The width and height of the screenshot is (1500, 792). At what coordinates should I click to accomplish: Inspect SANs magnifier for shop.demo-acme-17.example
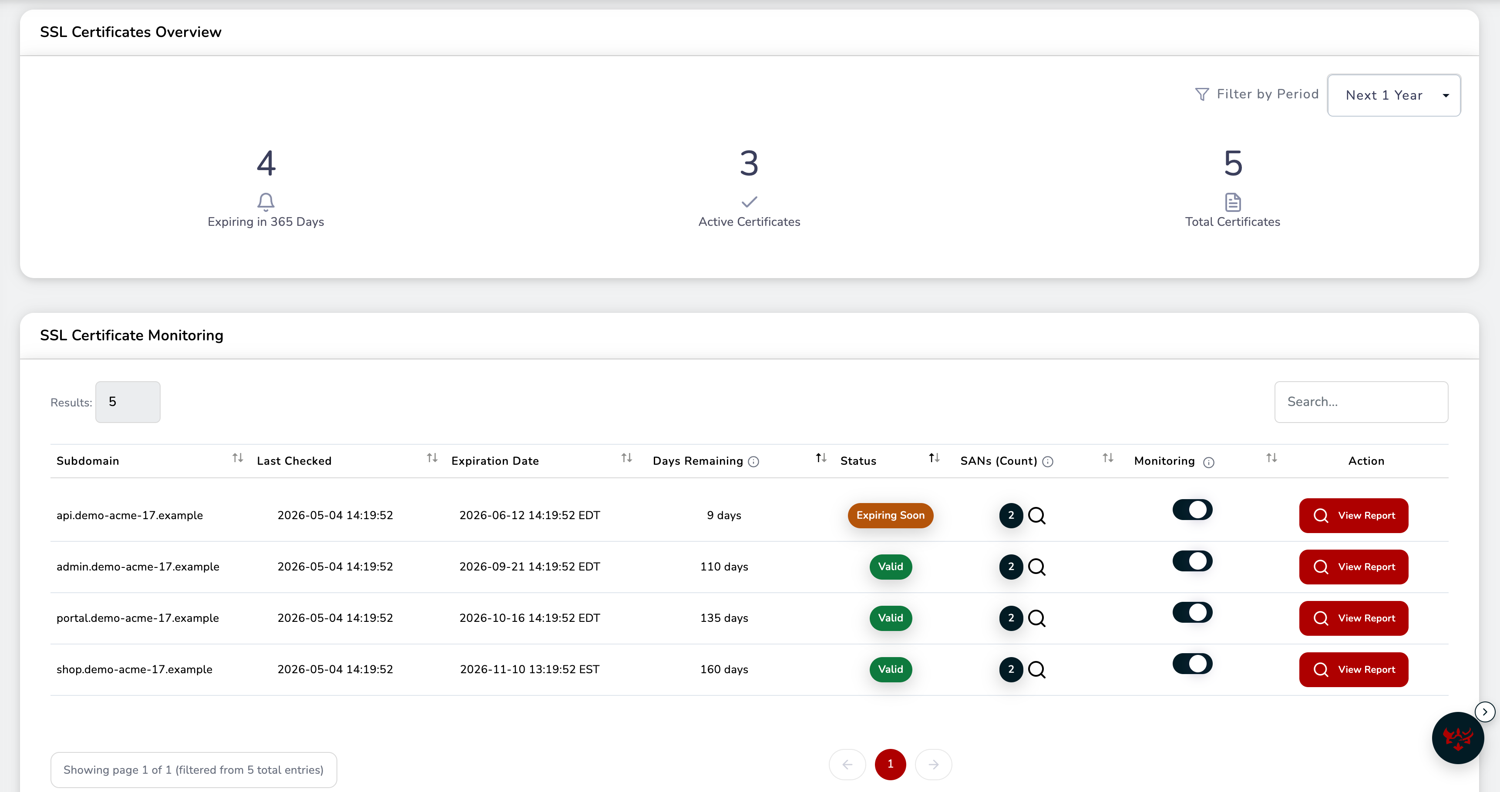(1037, 669)
